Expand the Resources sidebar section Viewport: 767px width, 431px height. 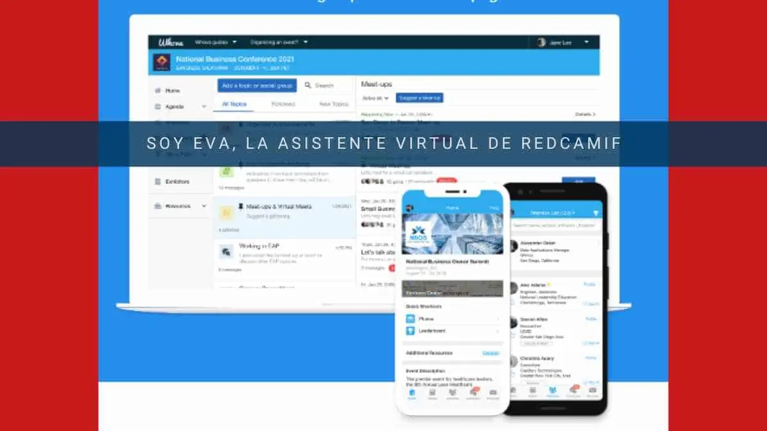[180, 206]
